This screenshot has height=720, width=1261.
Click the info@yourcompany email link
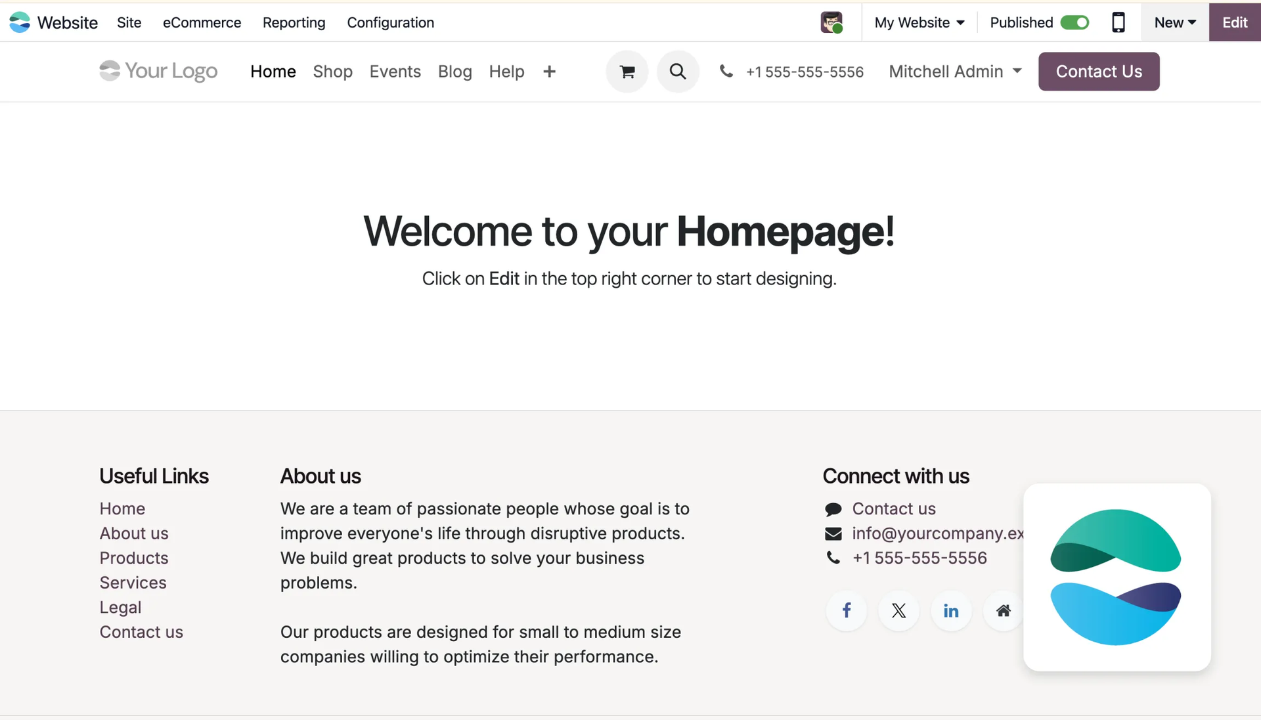tap(938, 533)
